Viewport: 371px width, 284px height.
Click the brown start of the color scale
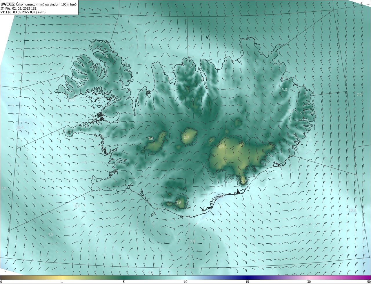pyautogui.click(x=6, y=277)
